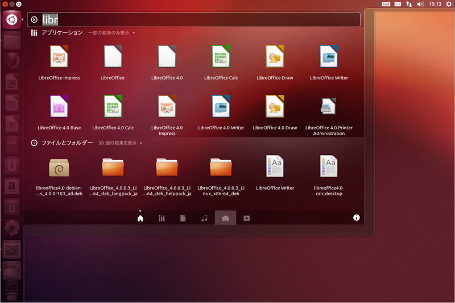Viewport: 455px width, 303px height.
Task: Open LibreOffice 4.0 Draw
Action: (x=275, y=107)
